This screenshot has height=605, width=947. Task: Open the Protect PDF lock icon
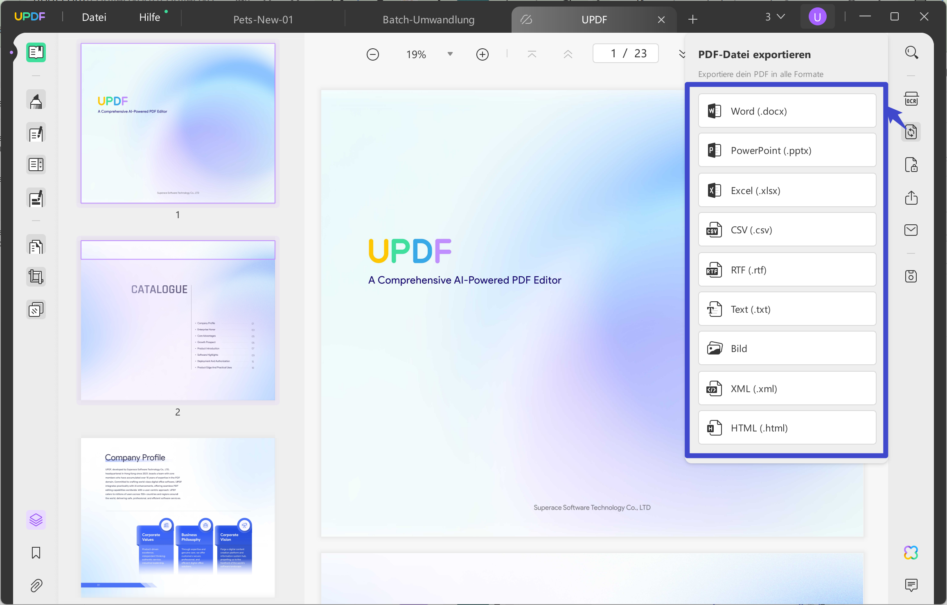coord(911,165)
